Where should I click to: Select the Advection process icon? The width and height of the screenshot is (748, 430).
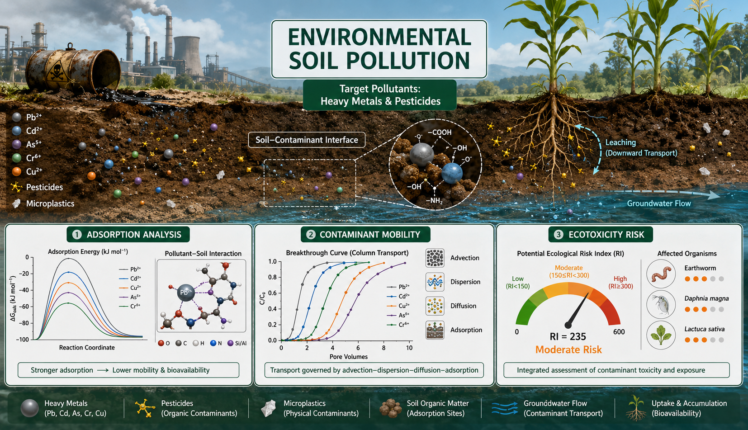[435, 258]
